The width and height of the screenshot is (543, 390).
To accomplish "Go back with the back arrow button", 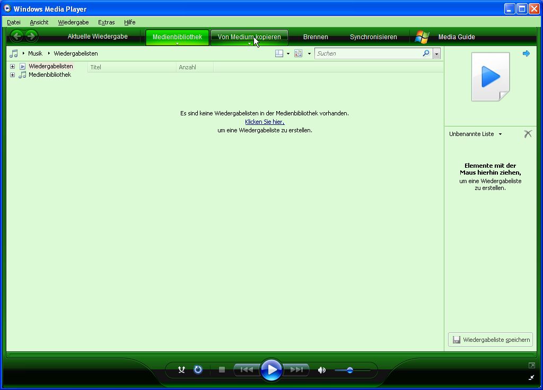I will click(x=17, y=36).
